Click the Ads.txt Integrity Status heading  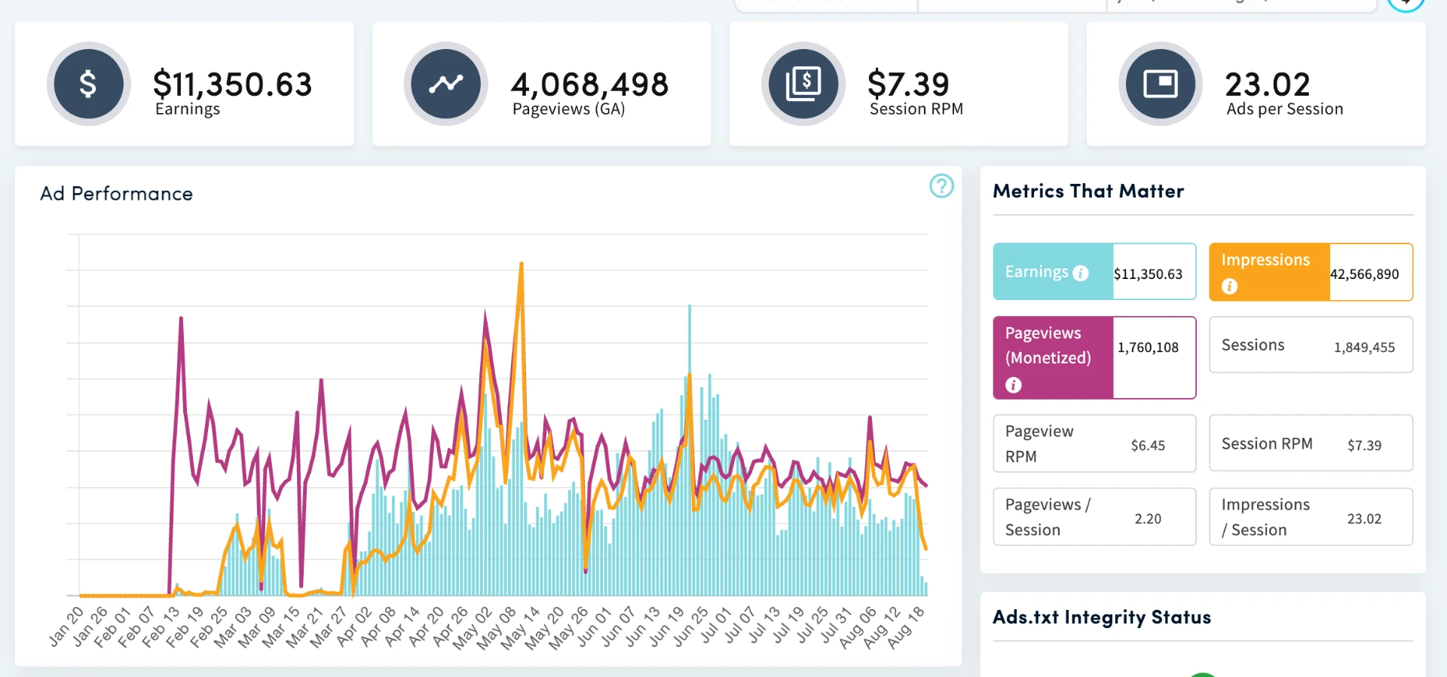point(1102,617)
